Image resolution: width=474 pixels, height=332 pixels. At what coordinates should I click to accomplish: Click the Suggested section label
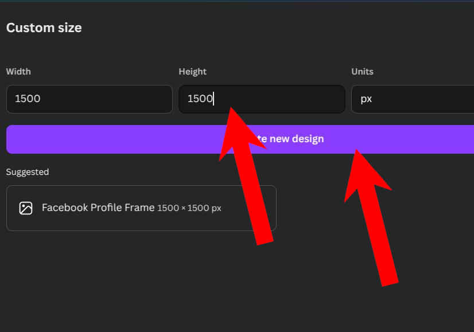click(x=27, y=172)
